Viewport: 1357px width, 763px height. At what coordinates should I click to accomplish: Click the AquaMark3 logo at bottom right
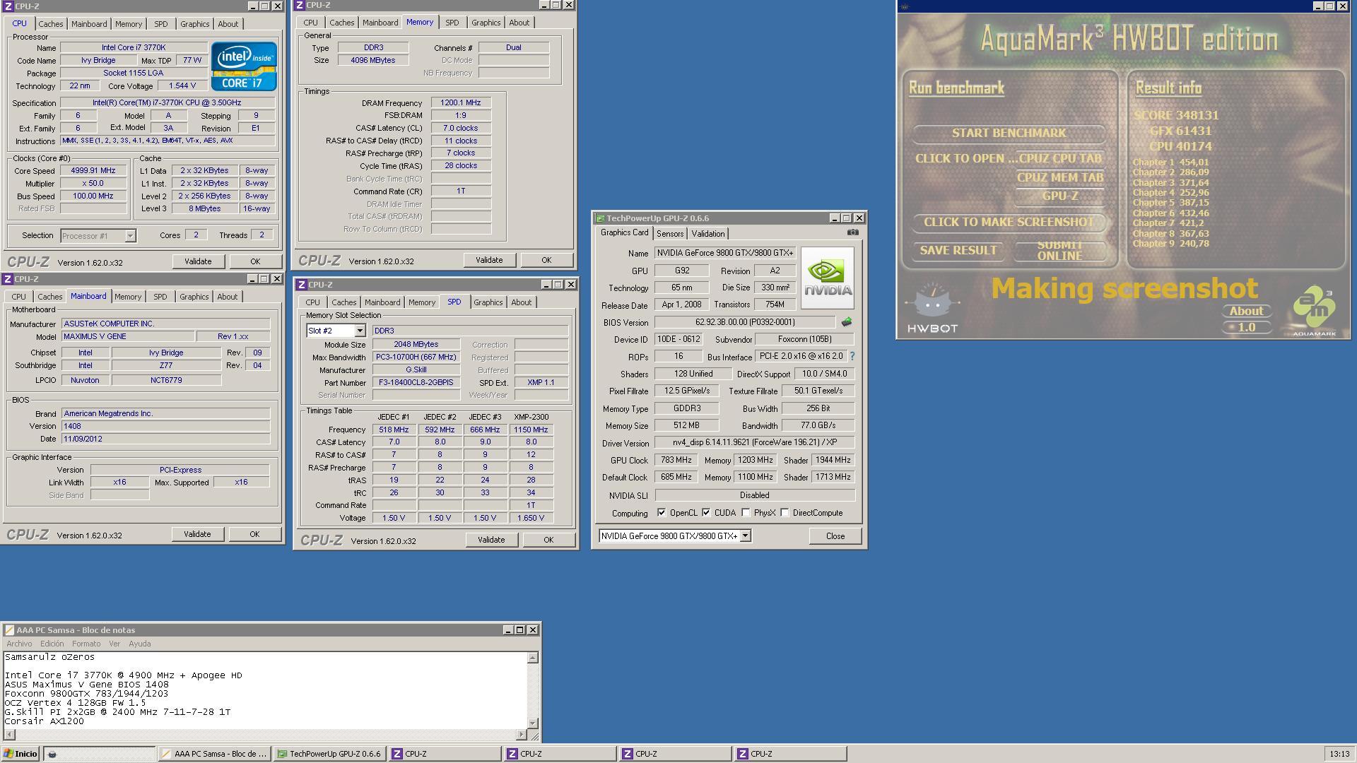(1314, 311)
